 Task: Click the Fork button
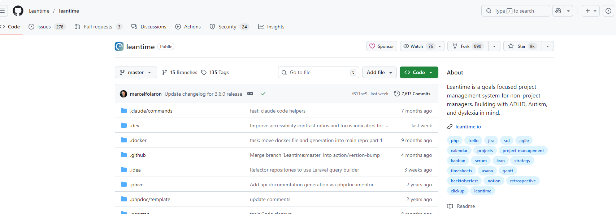(468, 46)
